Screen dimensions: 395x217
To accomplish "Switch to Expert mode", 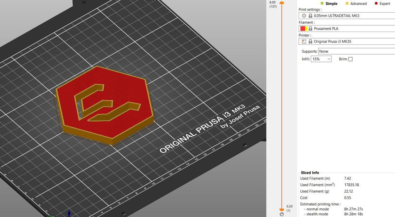I will (382, 4).
